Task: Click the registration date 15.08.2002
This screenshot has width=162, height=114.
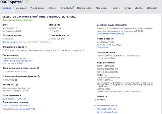Action: click(8, 39)
